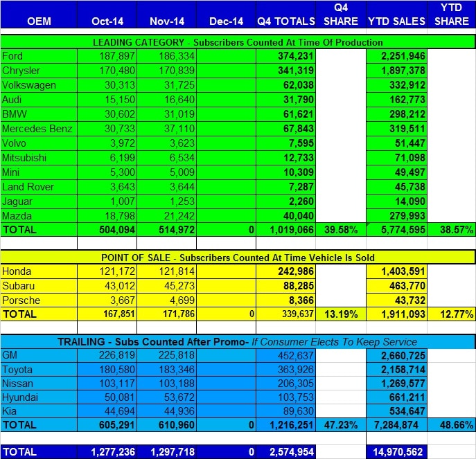Click Audi's YTD sales 162,773

tap(397, 100)
